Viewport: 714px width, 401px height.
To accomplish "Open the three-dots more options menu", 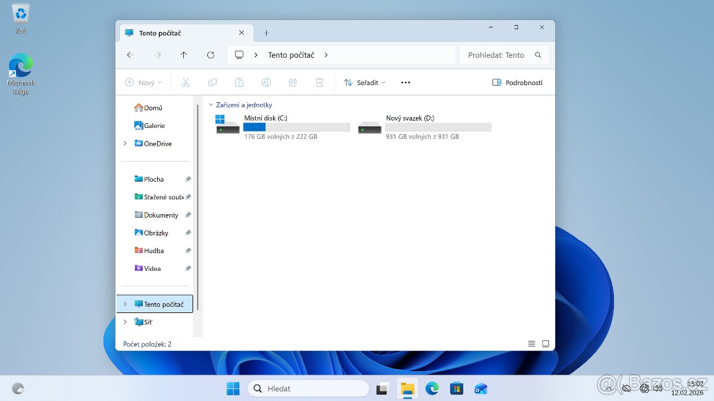I will click(406, 83).
